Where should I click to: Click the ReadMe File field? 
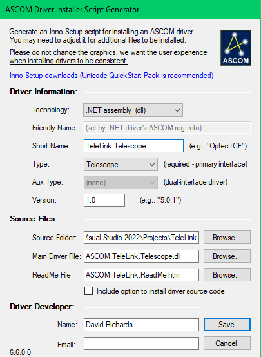[141, 275]
